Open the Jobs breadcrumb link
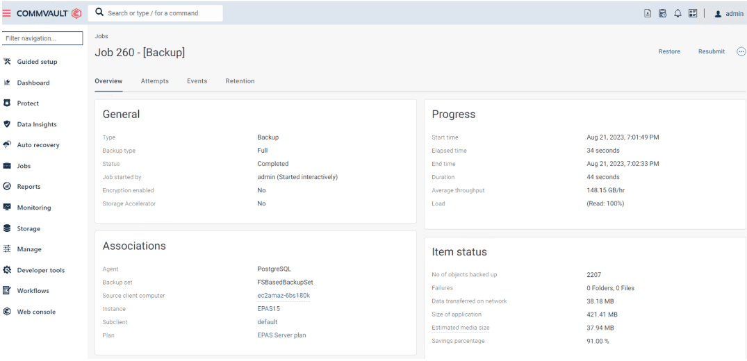This screenshot has height=361, width=747. (x=101, y=36)
